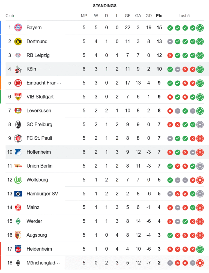Image resolution: width=209 pixels, height=273 pixels.
Task: Click Heidenheim's latest match win icon
Action: pyautogui.click(x=200, y=249)
